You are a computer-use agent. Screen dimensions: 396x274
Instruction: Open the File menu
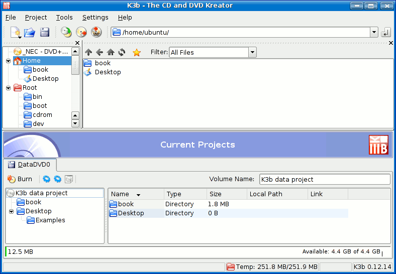tap(11, 18)
